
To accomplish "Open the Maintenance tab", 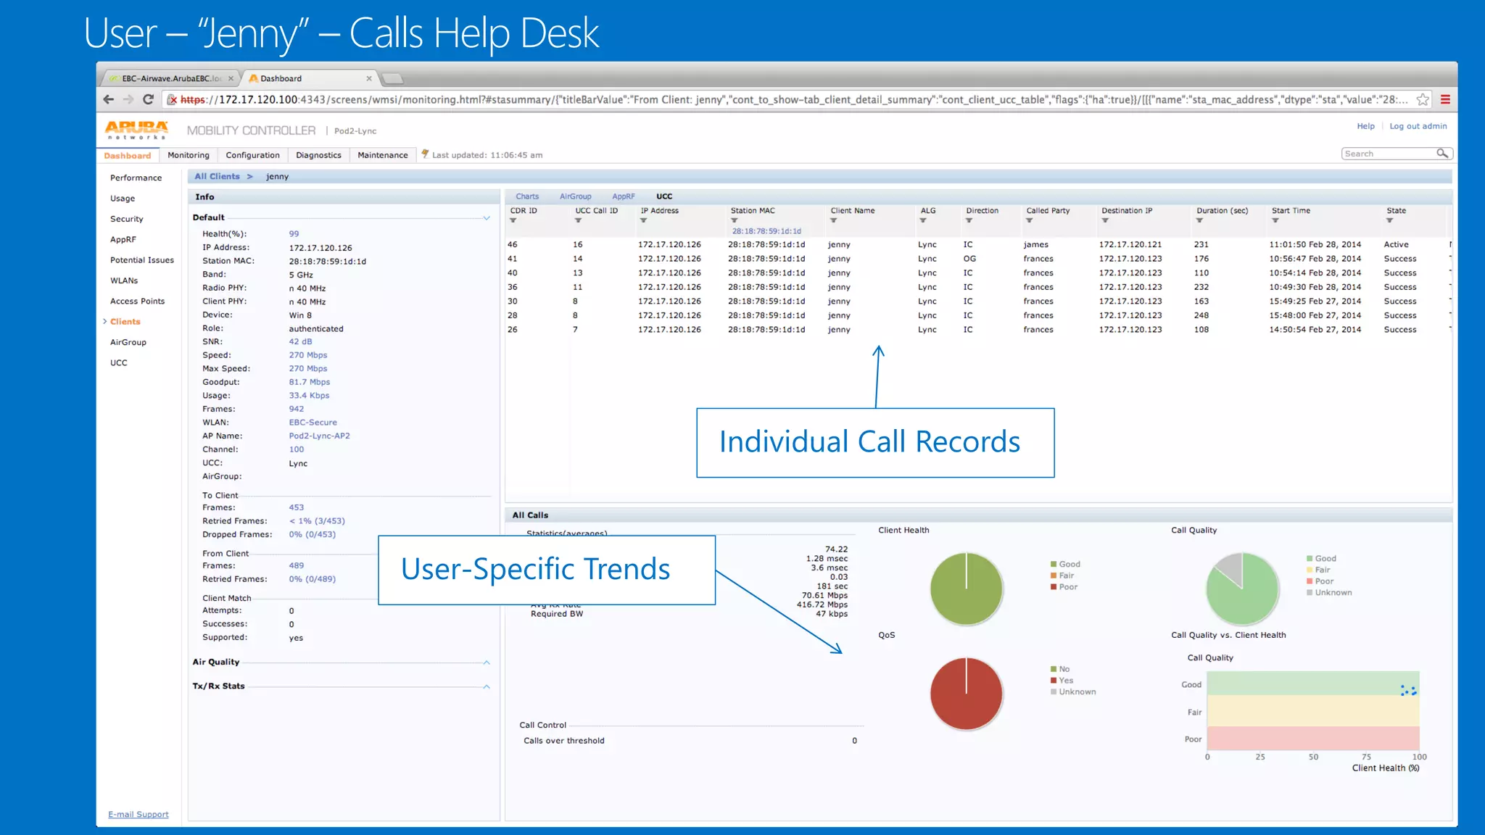I will (383, 155).
